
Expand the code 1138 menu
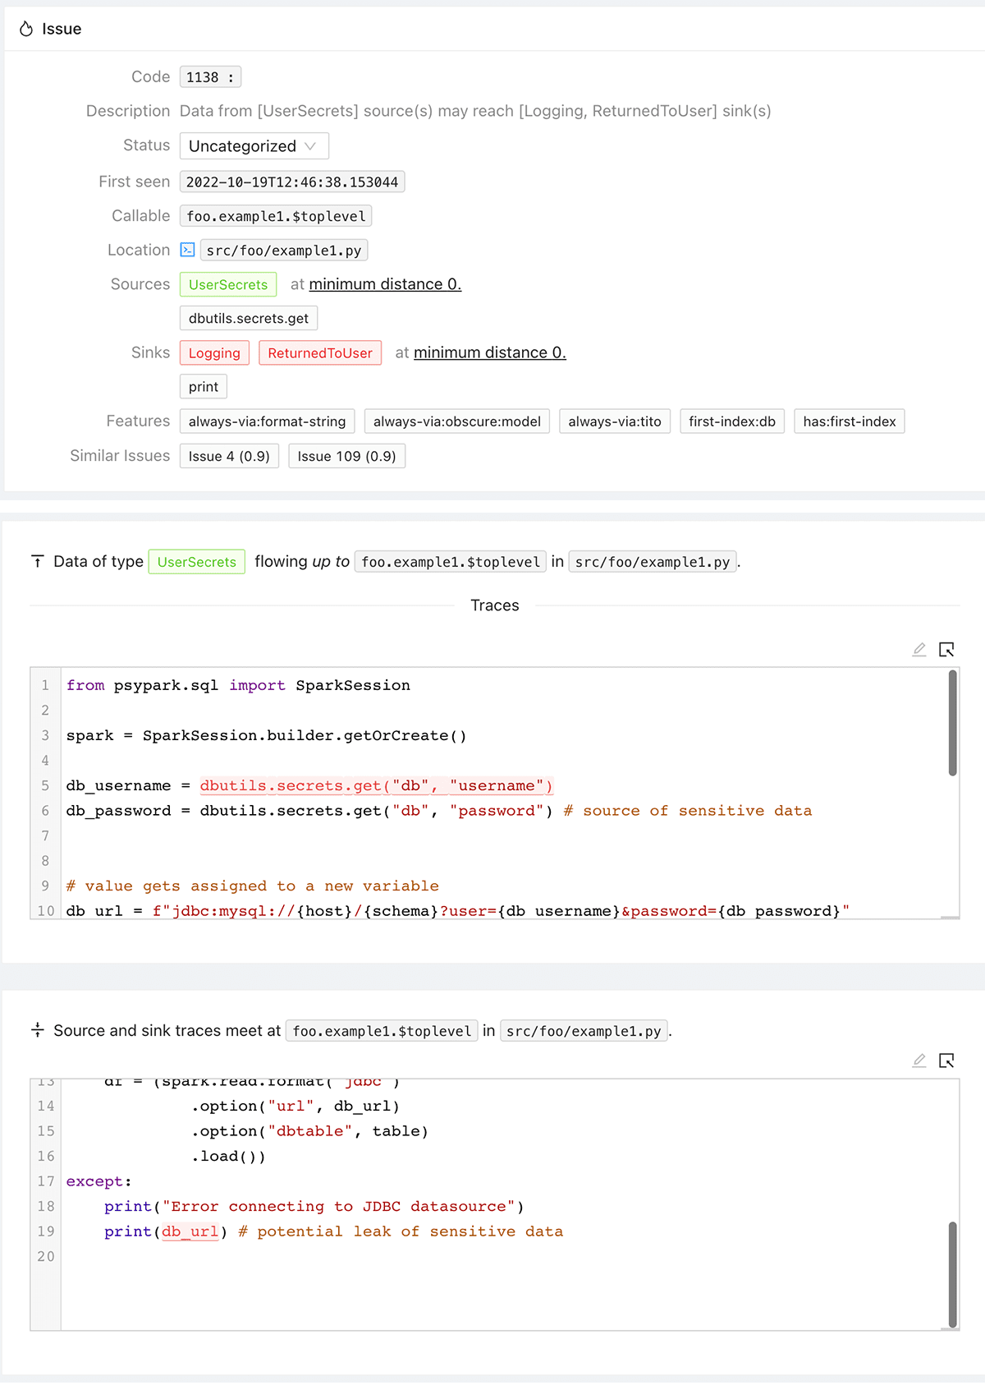point(210,77)
